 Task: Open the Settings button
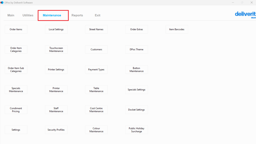tap(16, 130)
